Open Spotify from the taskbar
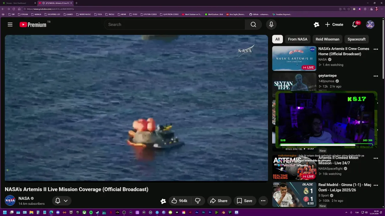 tap(91, 212)
